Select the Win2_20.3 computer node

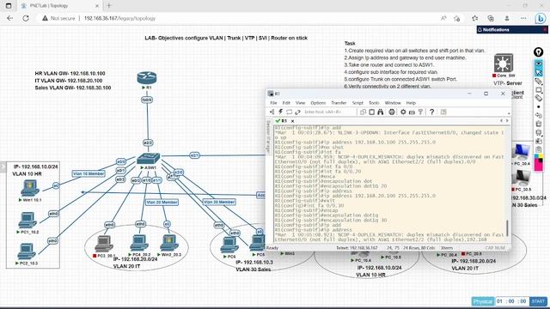[x=169, y=243]
